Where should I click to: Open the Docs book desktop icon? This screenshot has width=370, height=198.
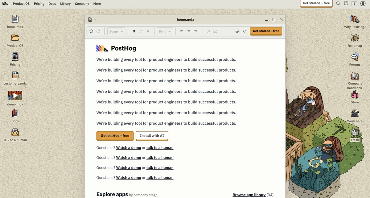(x=15, y=113)
